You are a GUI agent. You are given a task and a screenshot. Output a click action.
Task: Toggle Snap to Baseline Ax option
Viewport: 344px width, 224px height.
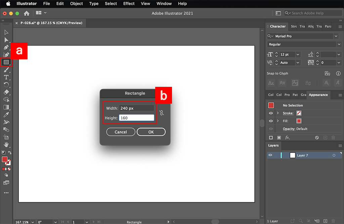(x=271, y=83)
